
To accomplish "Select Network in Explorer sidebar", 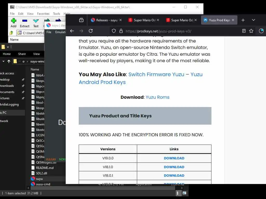I will pos(4,121).
